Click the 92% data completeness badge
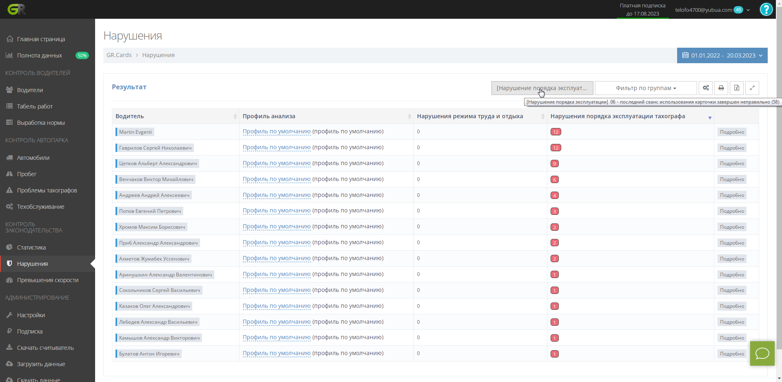The height and width of the screenshot is (382, 782). (x=82, y=55)
